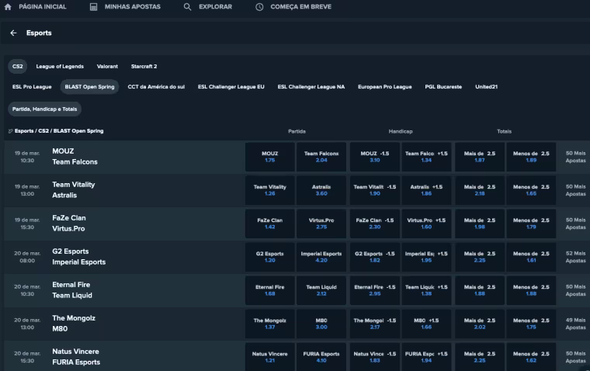This screenshot has width=590, height=371.
Task: Pick Menos de 2.5 for MOUZ match
Action: coord(531,157)
